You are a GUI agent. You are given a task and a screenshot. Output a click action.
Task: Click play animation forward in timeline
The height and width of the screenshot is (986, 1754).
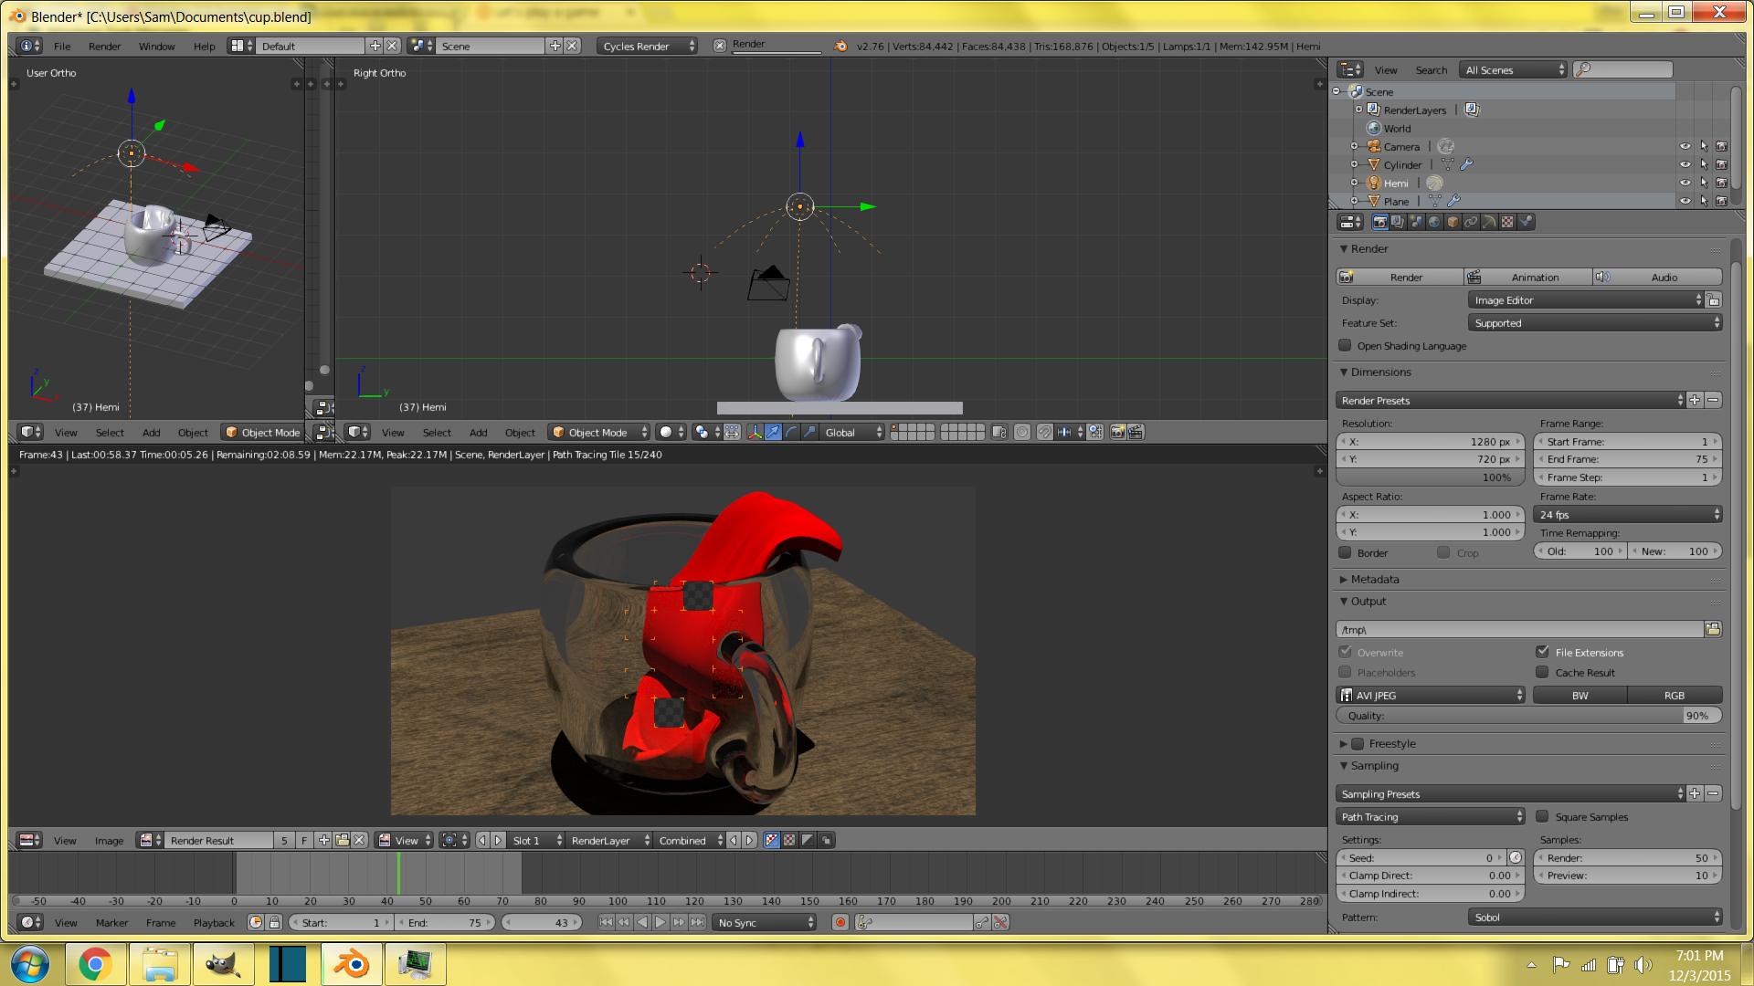click(660, 922)
